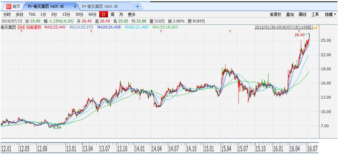
Task: Switch chart to Tick period
Action: (x=32, y=14)
